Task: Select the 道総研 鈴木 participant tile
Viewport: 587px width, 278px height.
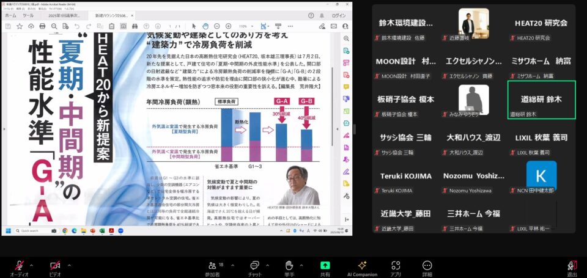Action: [541, 100]
